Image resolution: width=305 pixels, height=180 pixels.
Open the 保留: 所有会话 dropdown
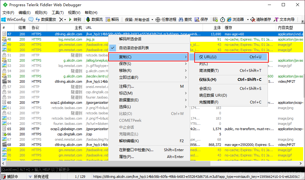tap(139, 20)
